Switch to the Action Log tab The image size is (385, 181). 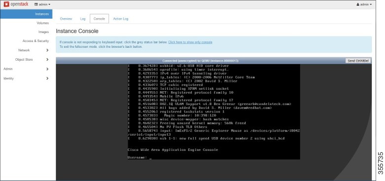point(120,19)
